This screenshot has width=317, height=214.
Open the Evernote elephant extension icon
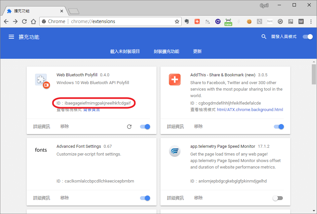point(187,21)
